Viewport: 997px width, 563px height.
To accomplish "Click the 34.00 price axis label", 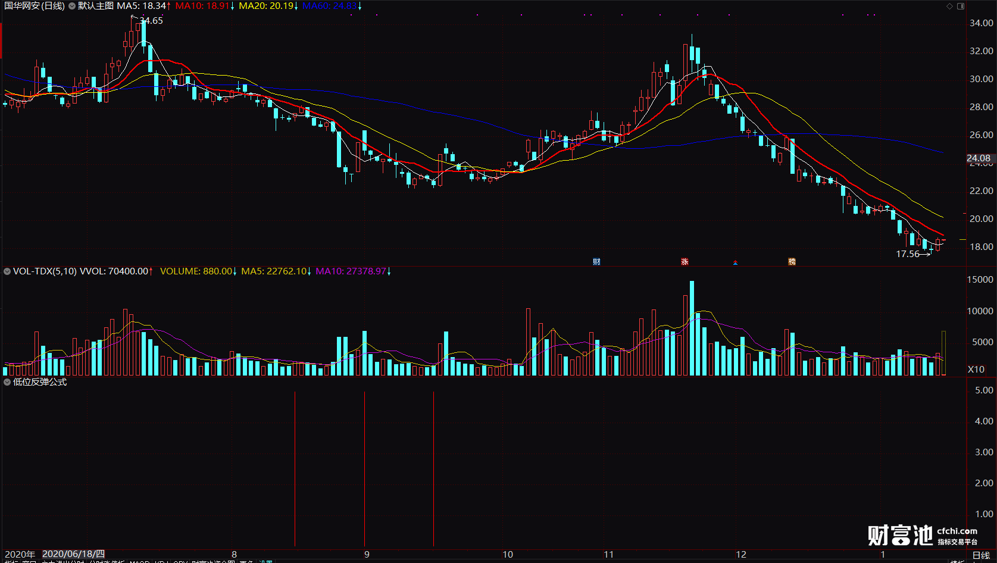I will tap(982, 23).
